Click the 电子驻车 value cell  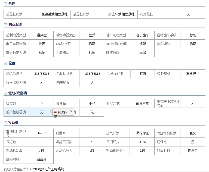click(x=142, y=35)
